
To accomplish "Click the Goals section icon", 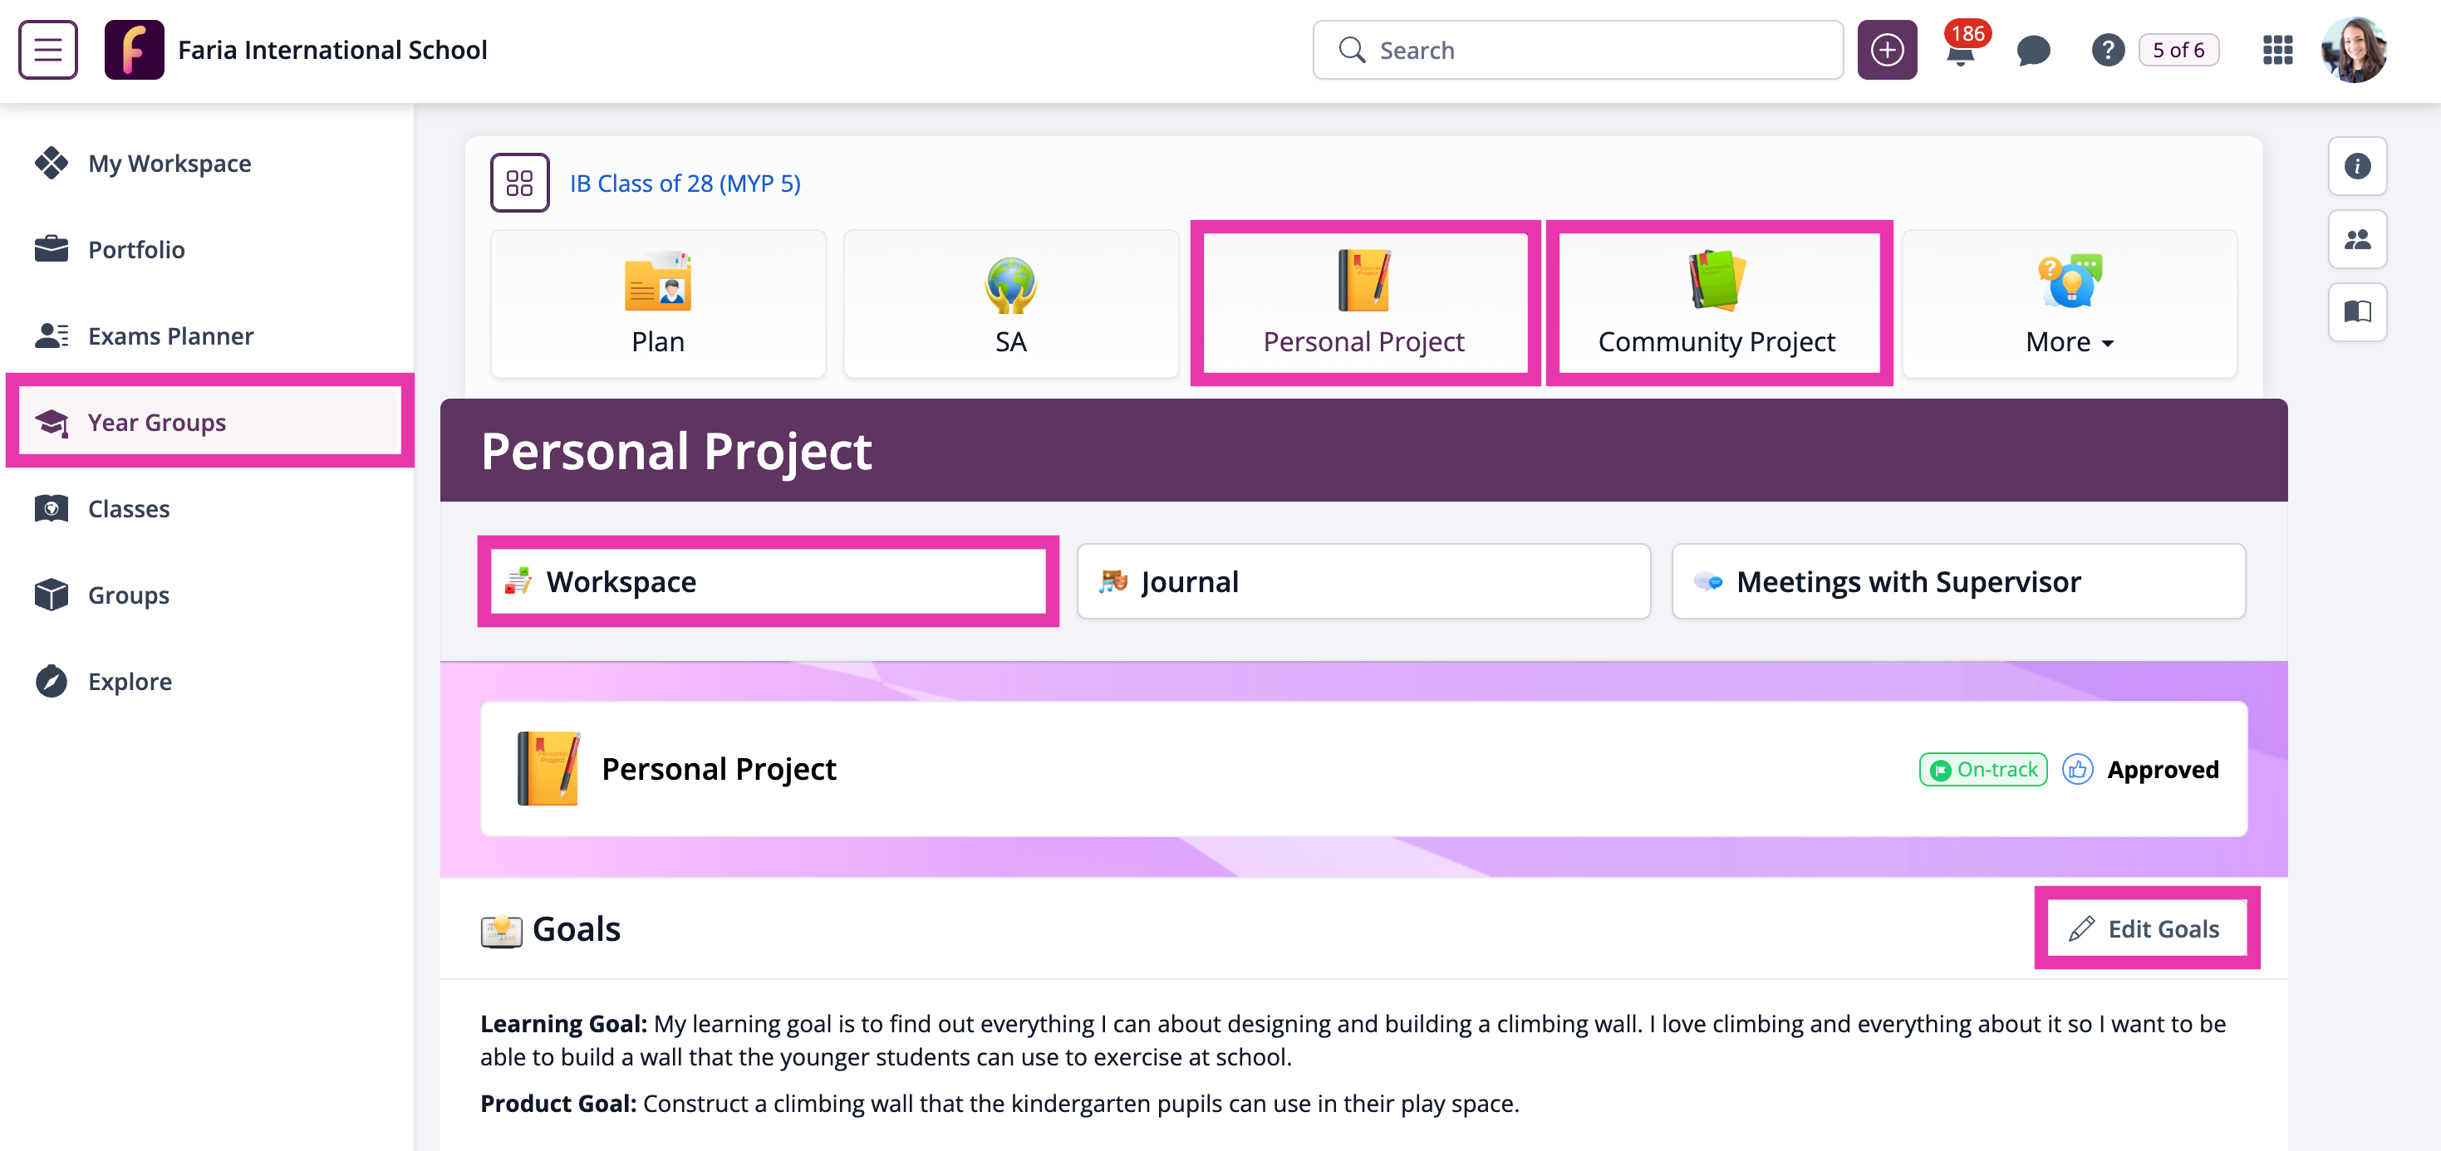I will pos(500,930).
